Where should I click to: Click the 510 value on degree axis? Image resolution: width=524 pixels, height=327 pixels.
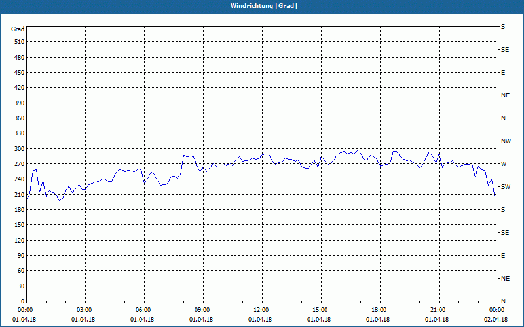pos(20,42)
